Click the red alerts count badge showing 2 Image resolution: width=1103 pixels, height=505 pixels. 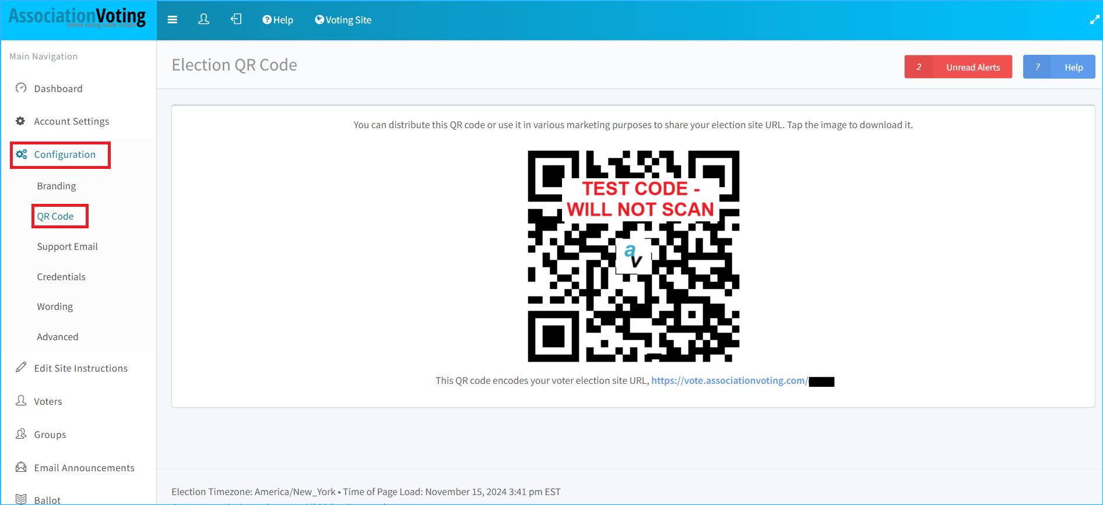click(919, 67)
